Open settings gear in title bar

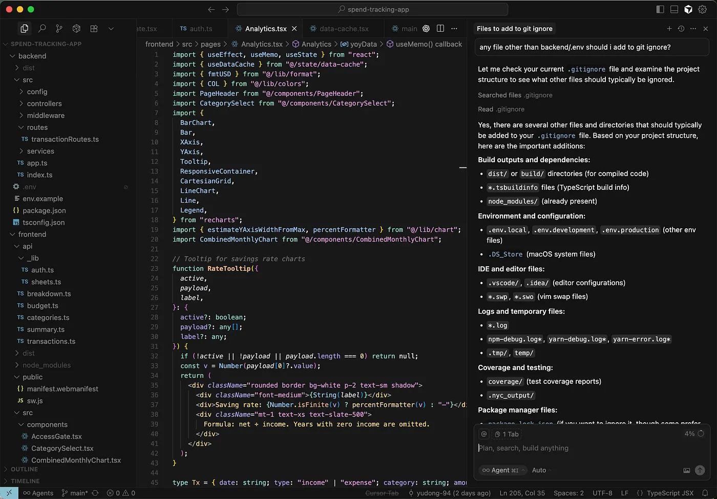tap(703, 9)
